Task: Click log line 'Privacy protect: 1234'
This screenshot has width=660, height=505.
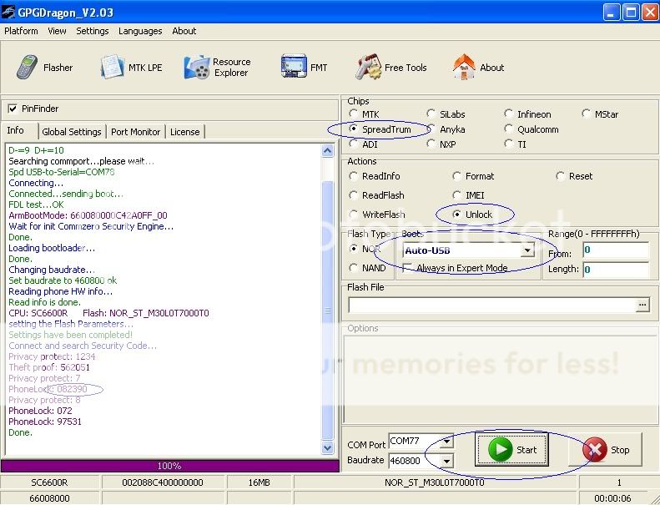Action: point(52,356)
